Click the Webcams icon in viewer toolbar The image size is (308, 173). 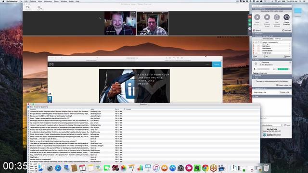coord(28,7)
